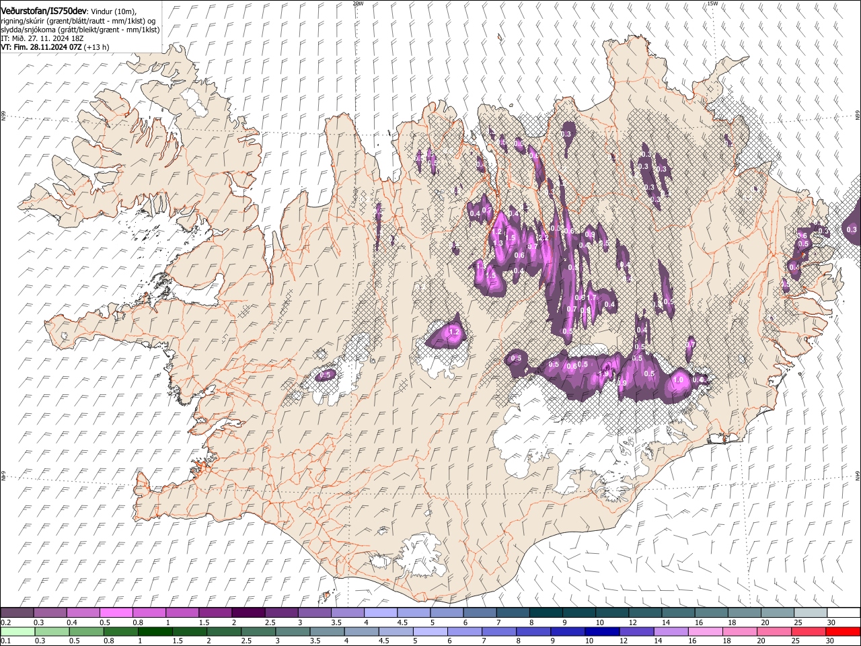Click the navy blue 10 rain legend swatch
The width and height of the screenshot is (861, 646).
tap(603, 631)
